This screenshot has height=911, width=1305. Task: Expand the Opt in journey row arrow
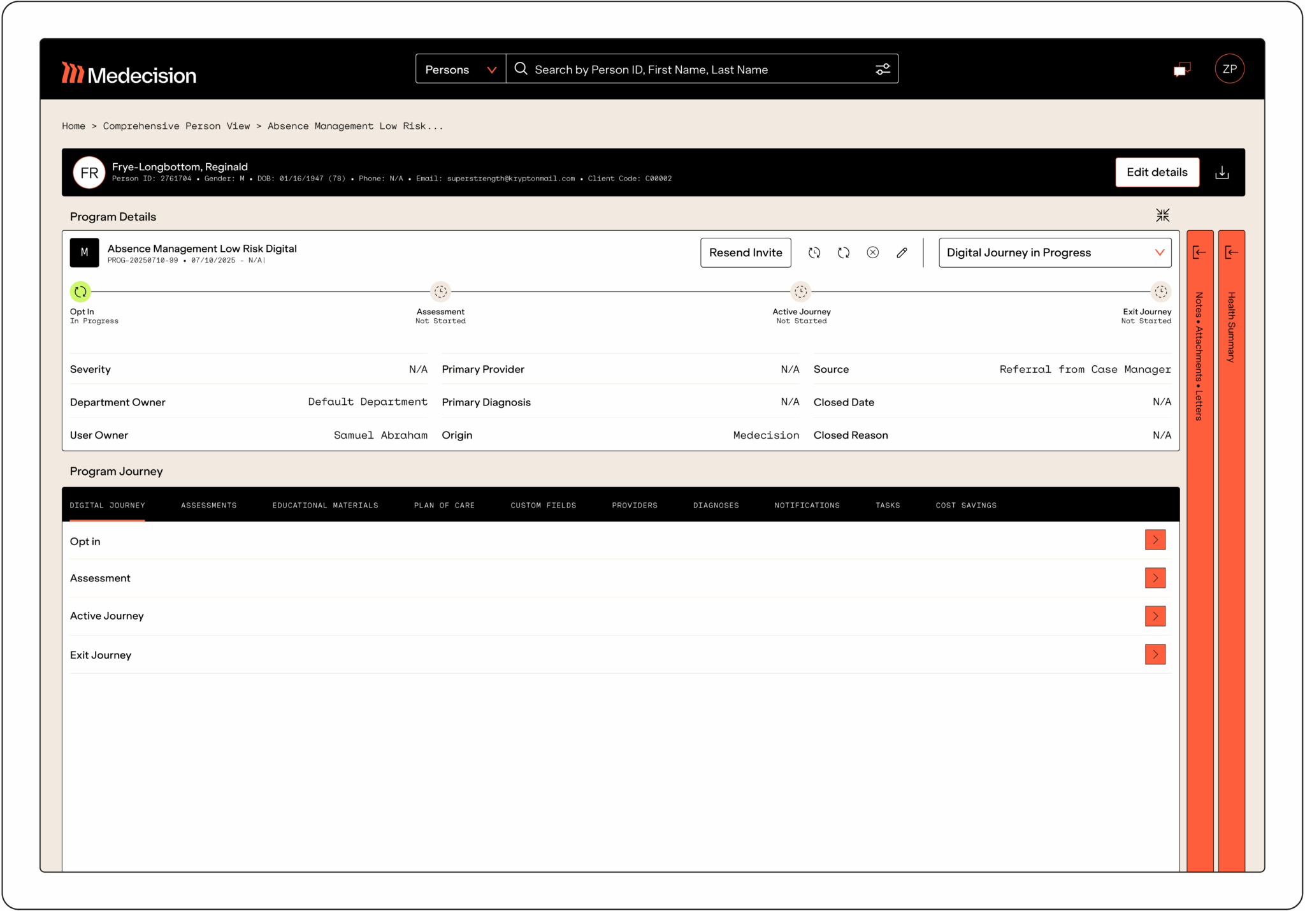click(1155, 540)
